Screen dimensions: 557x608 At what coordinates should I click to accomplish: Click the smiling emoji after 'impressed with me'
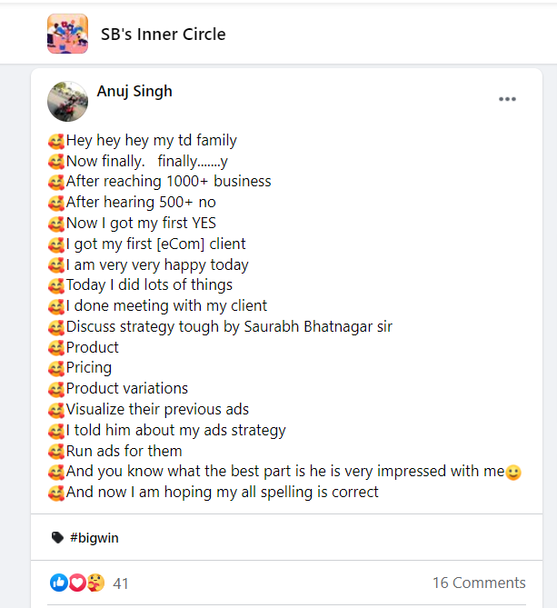[513, 472]
